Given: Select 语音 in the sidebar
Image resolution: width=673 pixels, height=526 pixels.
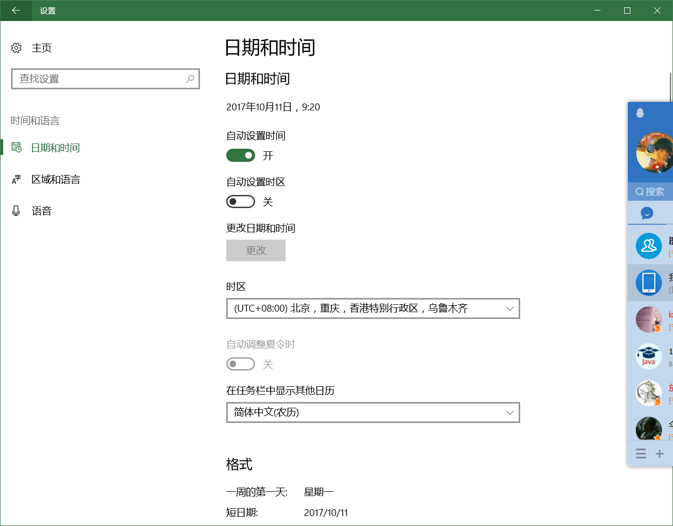Looking at the screenshot, I should tap(41, 211).
